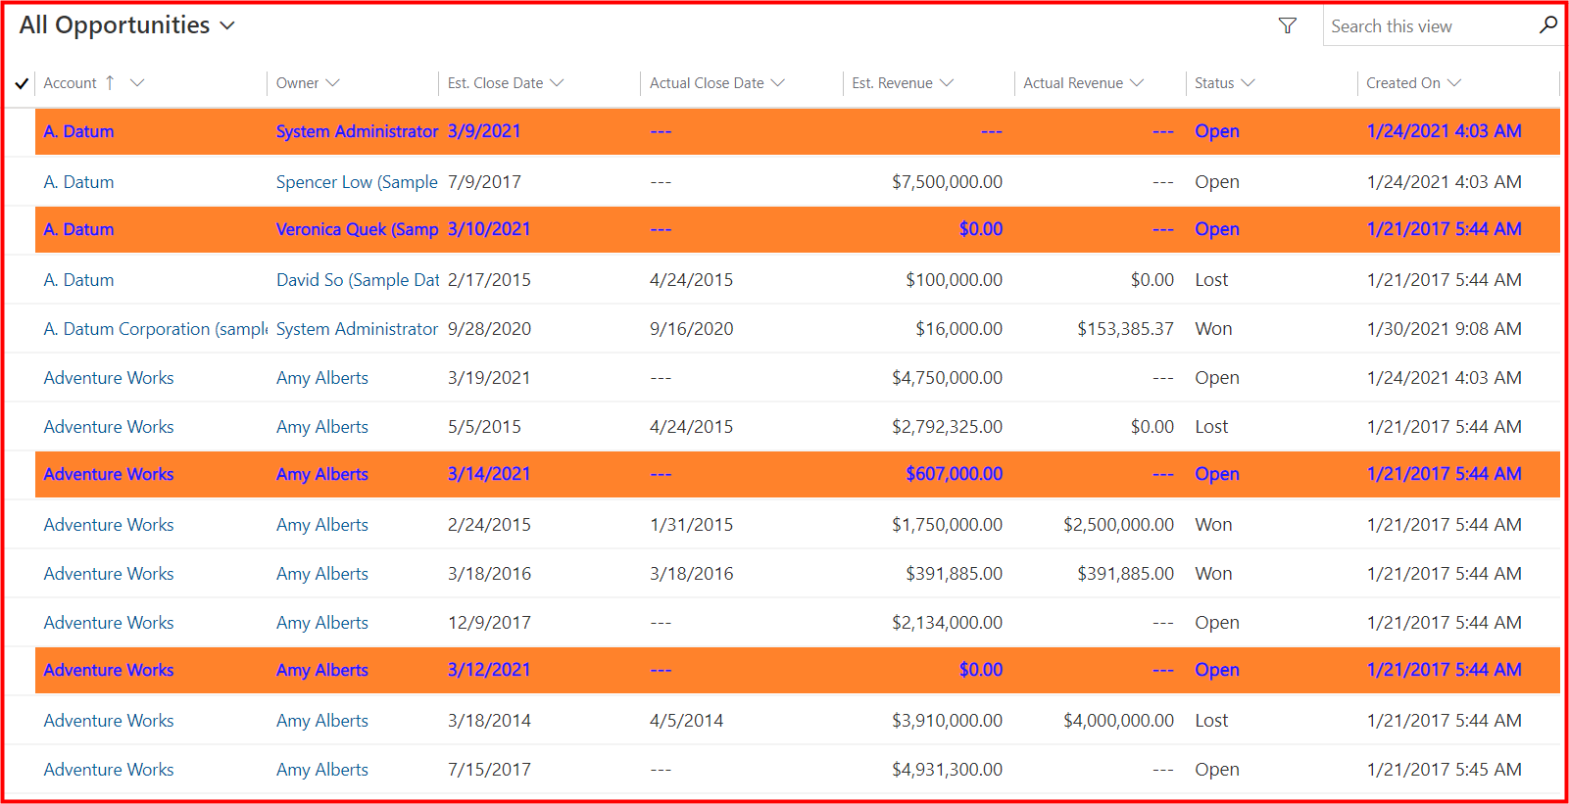Screen dimensions: 1569x804
Task: Select the 1/30/2021 9:08 AM created cell
Action: point(1444,329)
